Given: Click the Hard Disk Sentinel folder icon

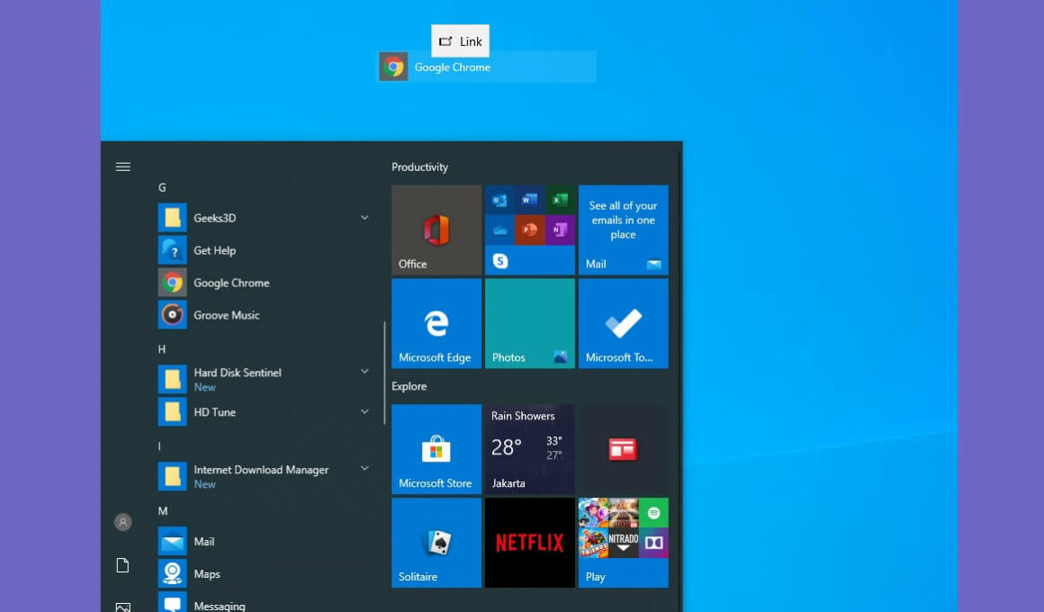Looking at the screenshot, I should point(173,380).
